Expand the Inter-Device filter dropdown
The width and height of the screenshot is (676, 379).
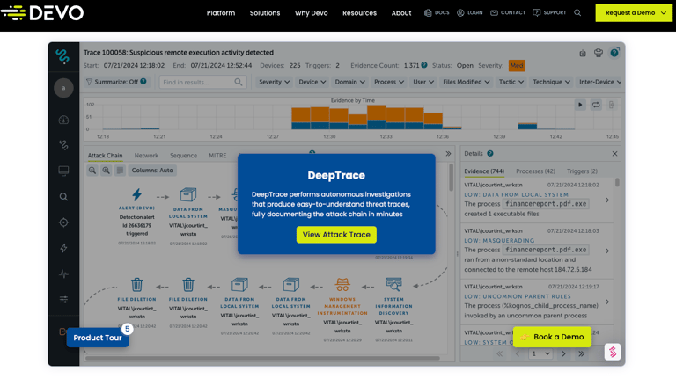click(599, 82)
